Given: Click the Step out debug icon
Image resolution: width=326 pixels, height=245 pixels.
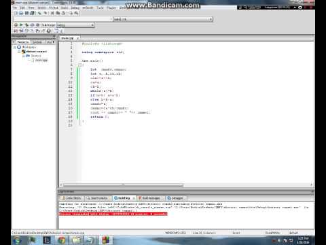Looking at the screenshot, I should (x=37, y=31).
